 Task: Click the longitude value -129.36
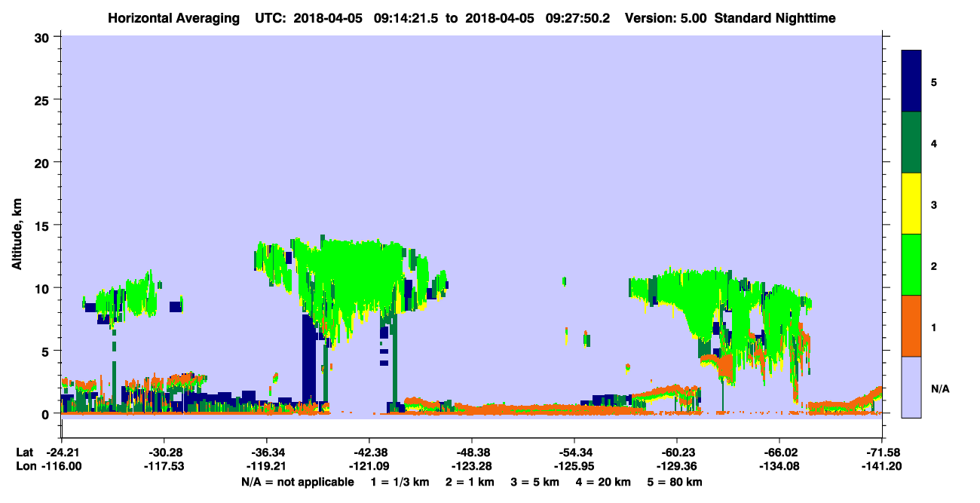coord(677,466)
